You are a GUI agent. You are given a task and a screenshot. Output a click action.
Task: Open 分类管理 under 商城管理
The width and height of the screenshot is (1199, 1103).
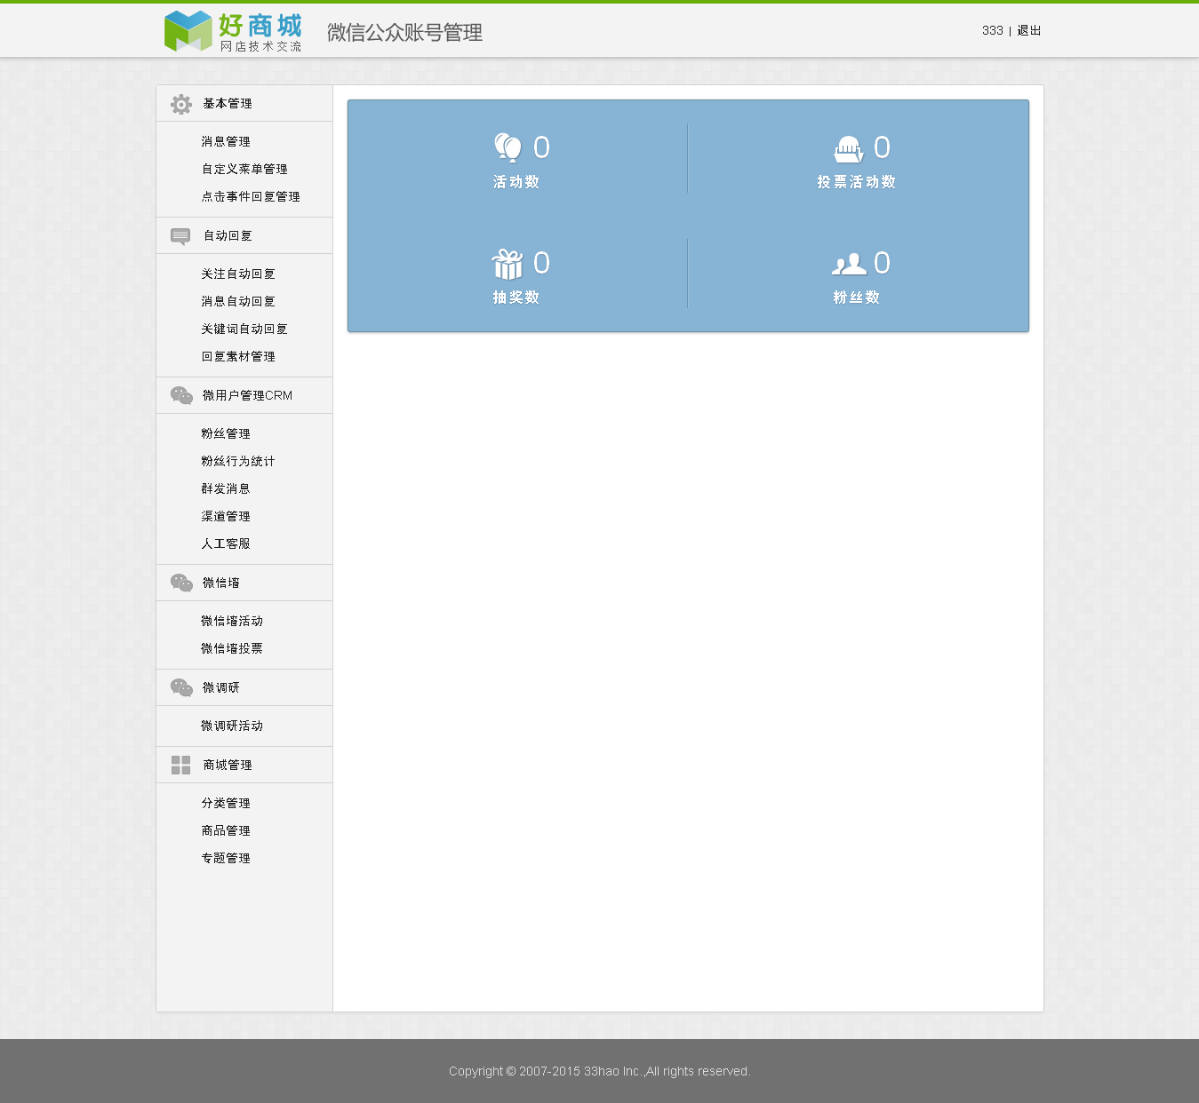[226, 803]
